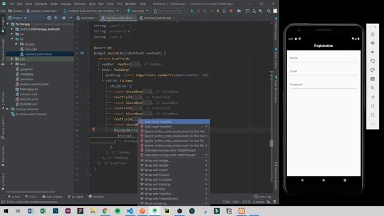Choose Wrap with StreamBuilder
The image size is (384, 216).
[x=174, y=199]
